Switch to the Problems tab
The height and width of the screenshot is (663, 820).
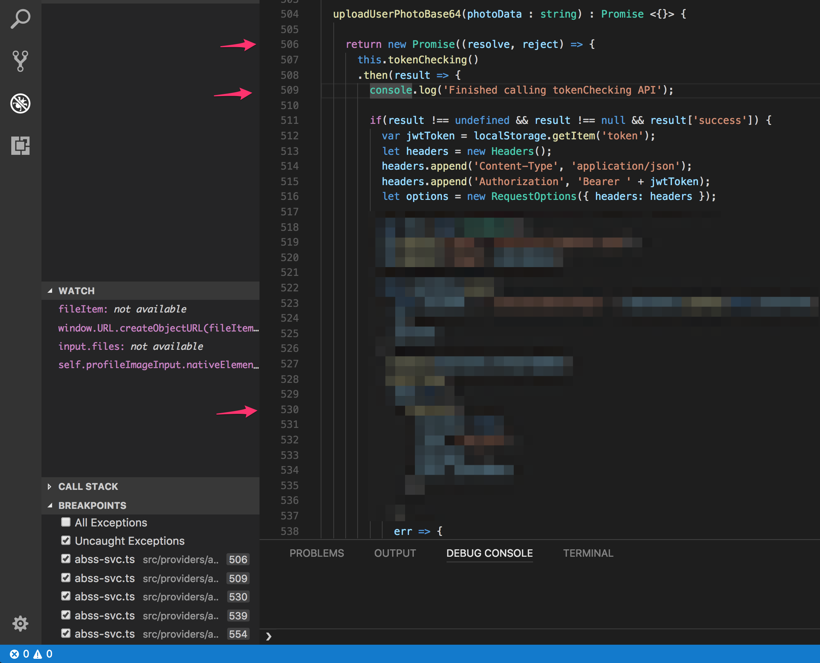(317, 552)
